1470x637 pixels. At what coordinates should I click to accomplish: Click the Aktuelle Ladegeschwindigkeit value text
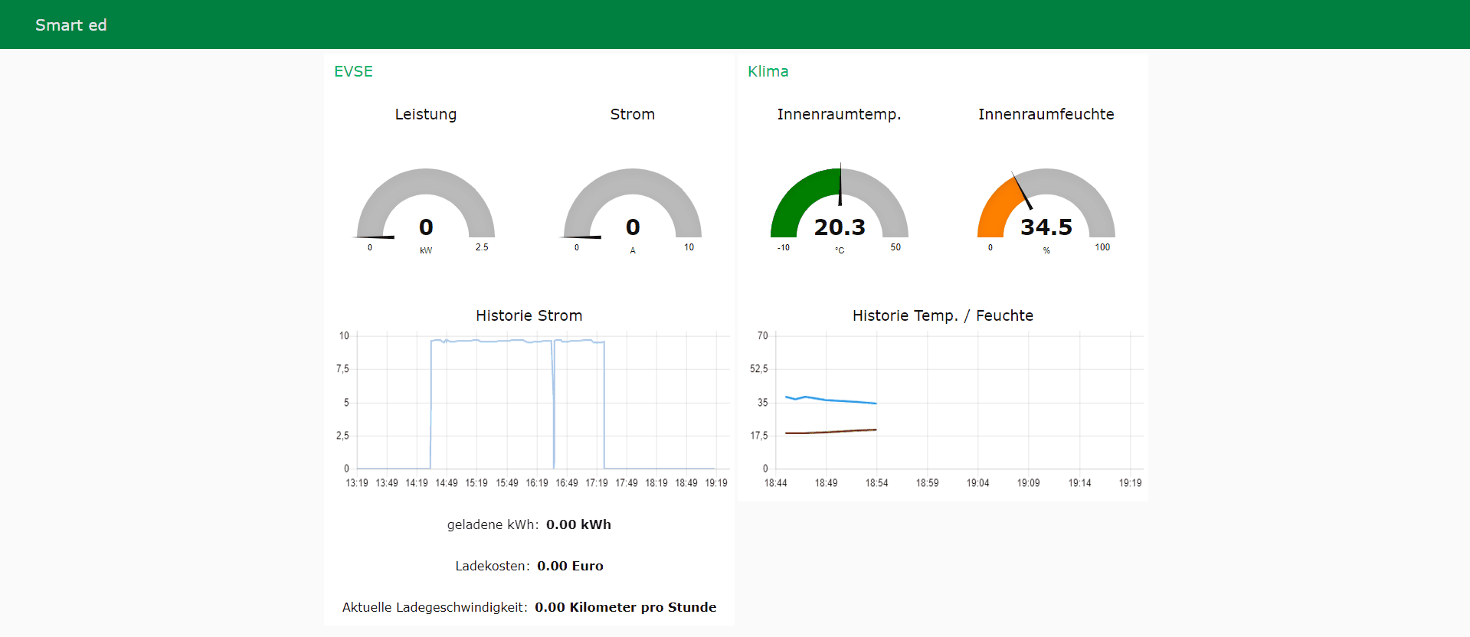coord(625,607)
